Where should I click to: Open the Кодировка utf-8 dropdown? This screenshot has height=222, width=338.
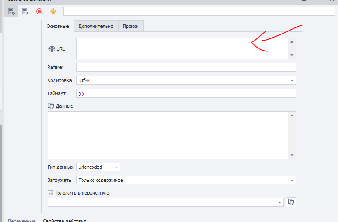[186, 80]
